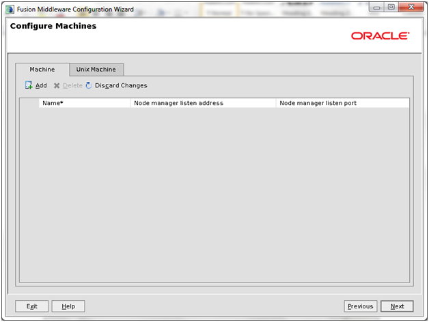
Task: Close the Configuration Wizard window
Action: (x=411, y=8)
